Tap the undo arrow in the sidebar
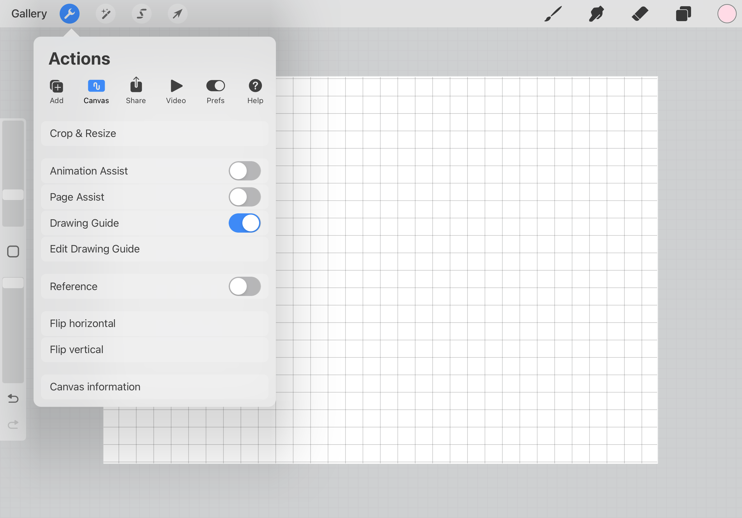 click(13, 398)
